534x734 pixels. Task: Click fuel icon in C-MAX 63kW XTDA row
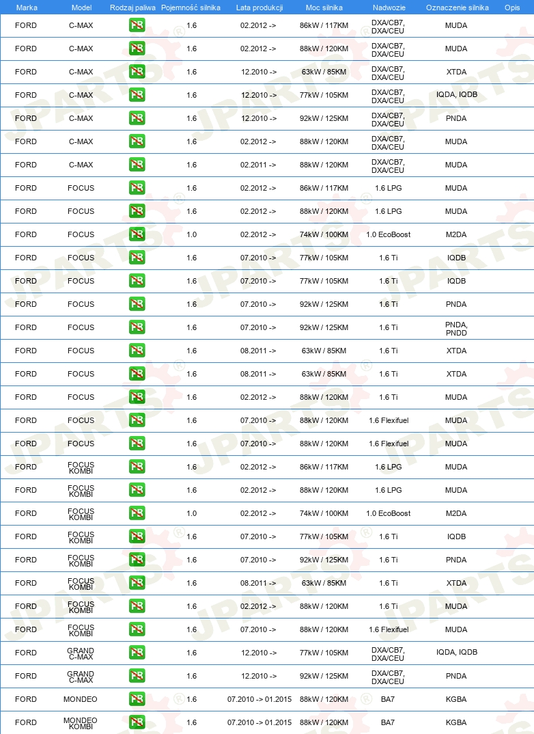(137, 72)
